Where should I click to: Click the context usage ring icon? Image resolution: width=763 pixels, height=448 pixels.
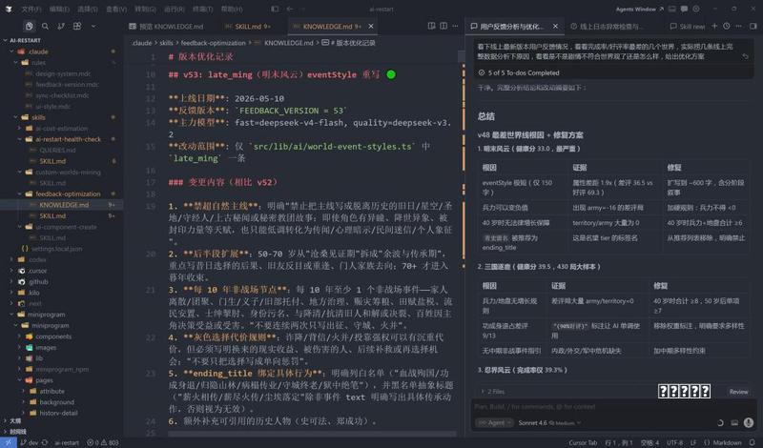point(720,422)
